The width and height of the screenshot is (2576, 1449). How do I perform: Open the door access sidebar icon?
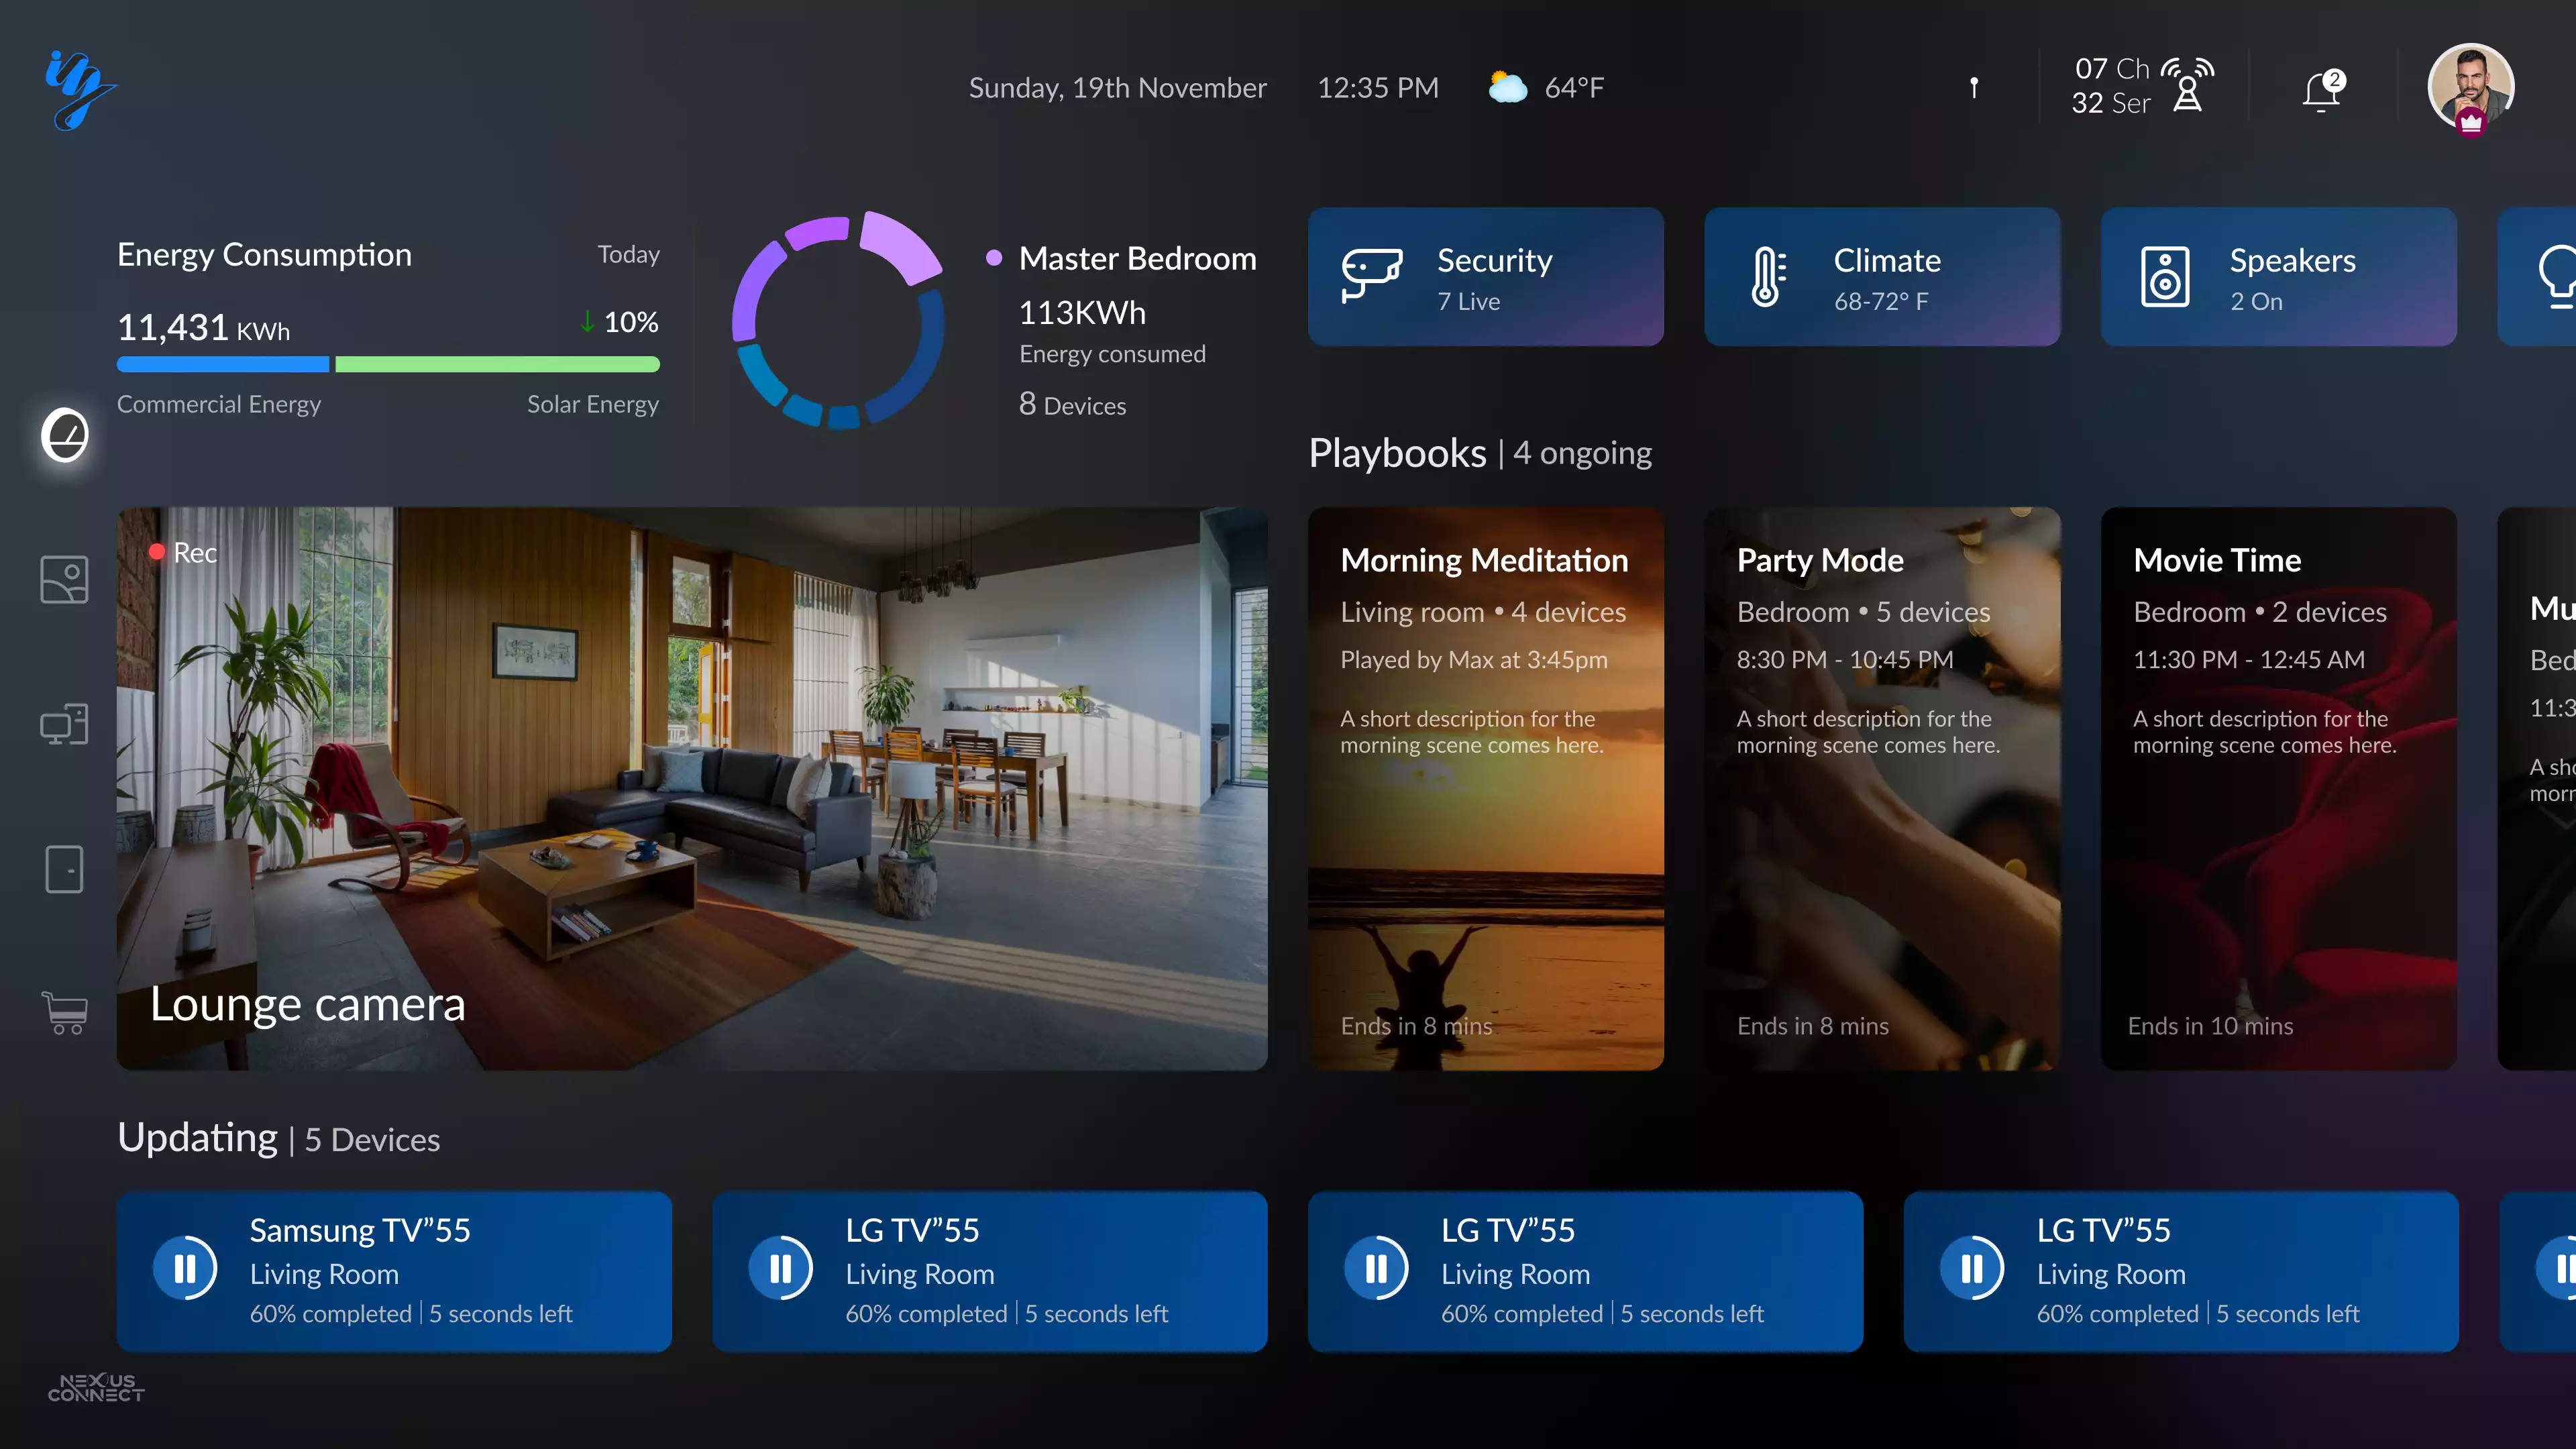(x=65, y=869)
